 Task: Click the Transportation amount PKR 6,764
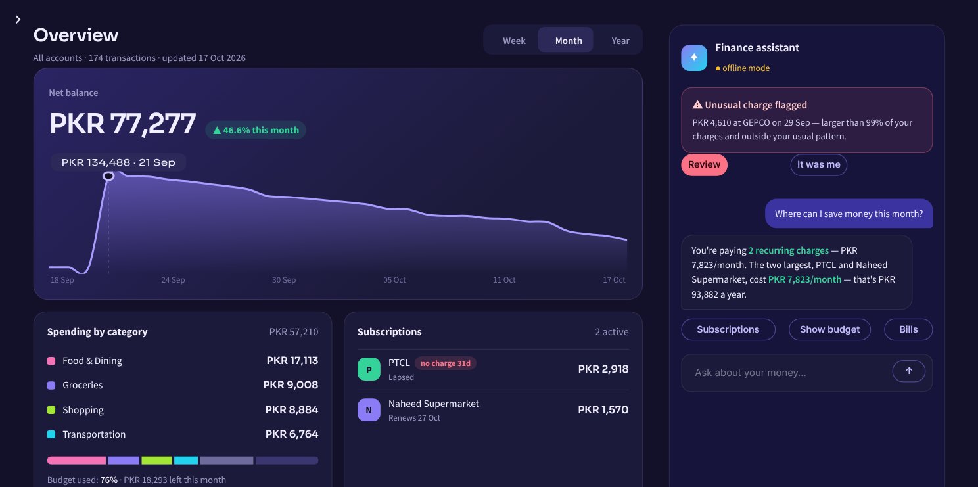(x=292, y=434)
